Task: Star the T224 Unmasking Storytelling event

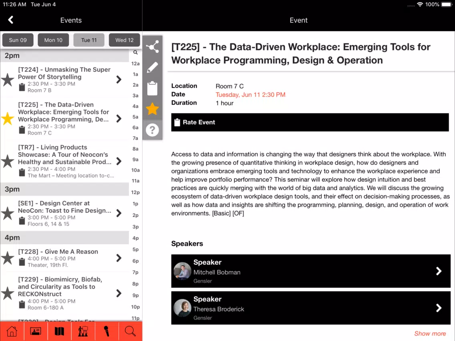Action: click(x=8, y=80)
